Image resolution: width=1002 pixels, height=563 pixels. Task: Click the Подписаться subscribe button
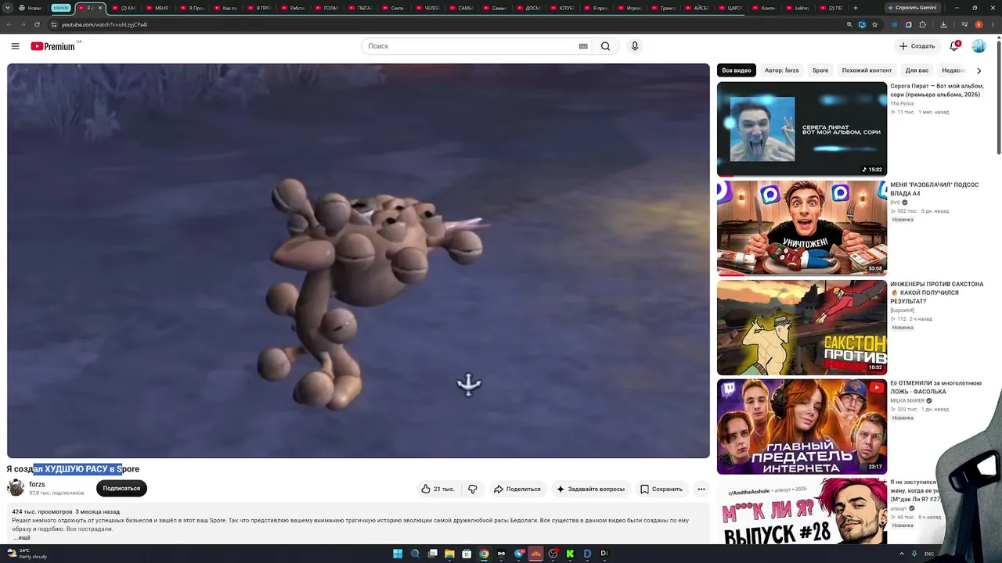coord(121,489)
